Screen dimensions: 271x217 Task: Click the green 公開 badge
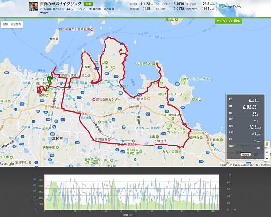[89, 4]
